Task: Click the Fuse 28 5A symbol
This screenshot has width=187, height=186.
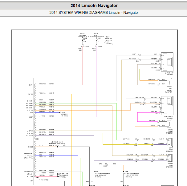Action: (96, 40)
